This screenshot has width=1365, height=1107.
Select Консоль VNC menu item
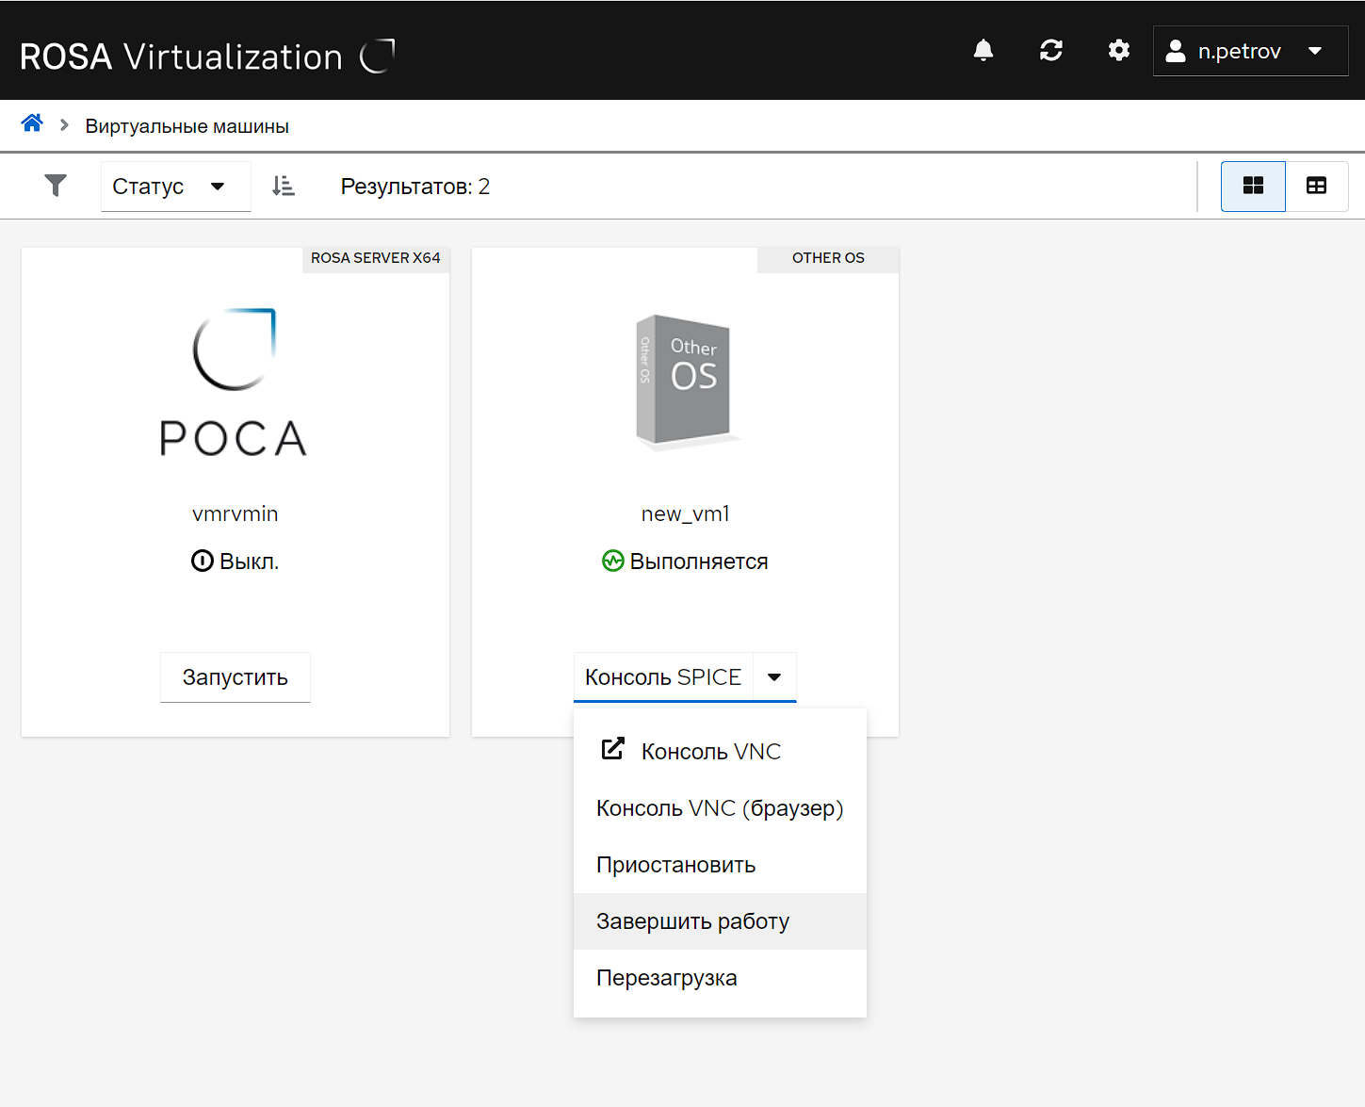coord(710,752)
